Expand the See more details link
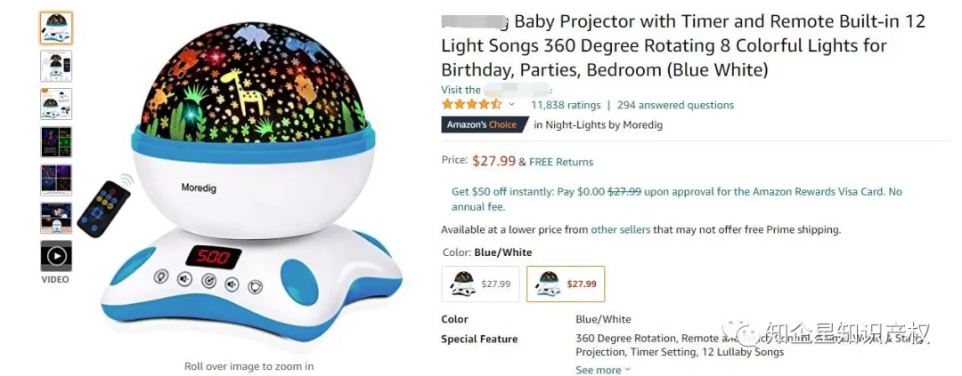The width and height of the screenshot is (962, 376). click(602, 370)
